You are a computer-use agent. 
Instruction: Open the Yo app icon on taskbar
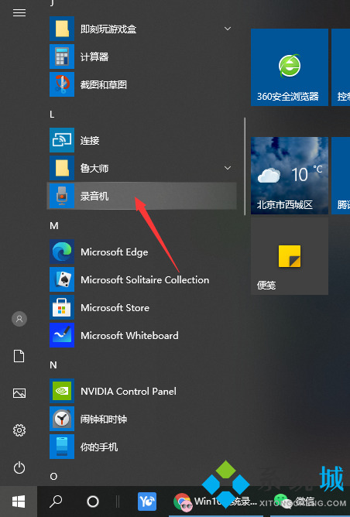(147, 502)
